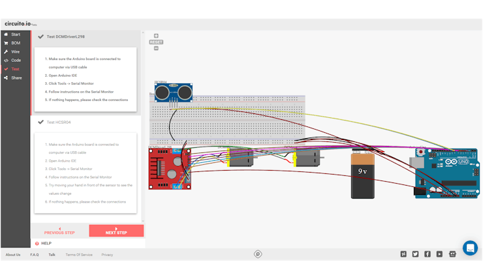Zoom in the circuit canvas with plus
Viewport: 483px width, 271px height.
pyautogui.click(x=156, y=36)
